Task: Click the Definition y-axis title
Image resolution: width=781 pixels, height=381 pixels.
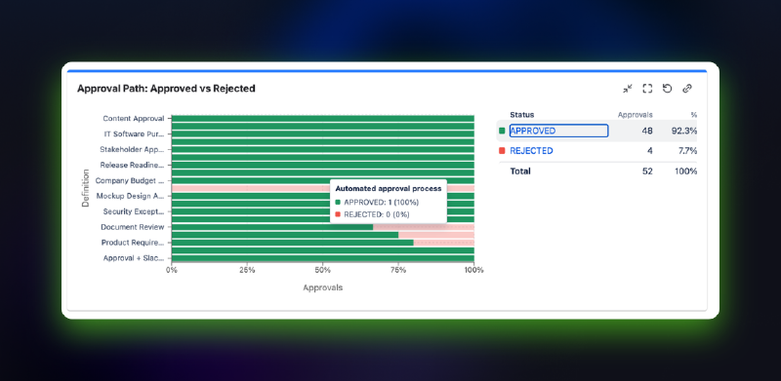Action: 86,188
